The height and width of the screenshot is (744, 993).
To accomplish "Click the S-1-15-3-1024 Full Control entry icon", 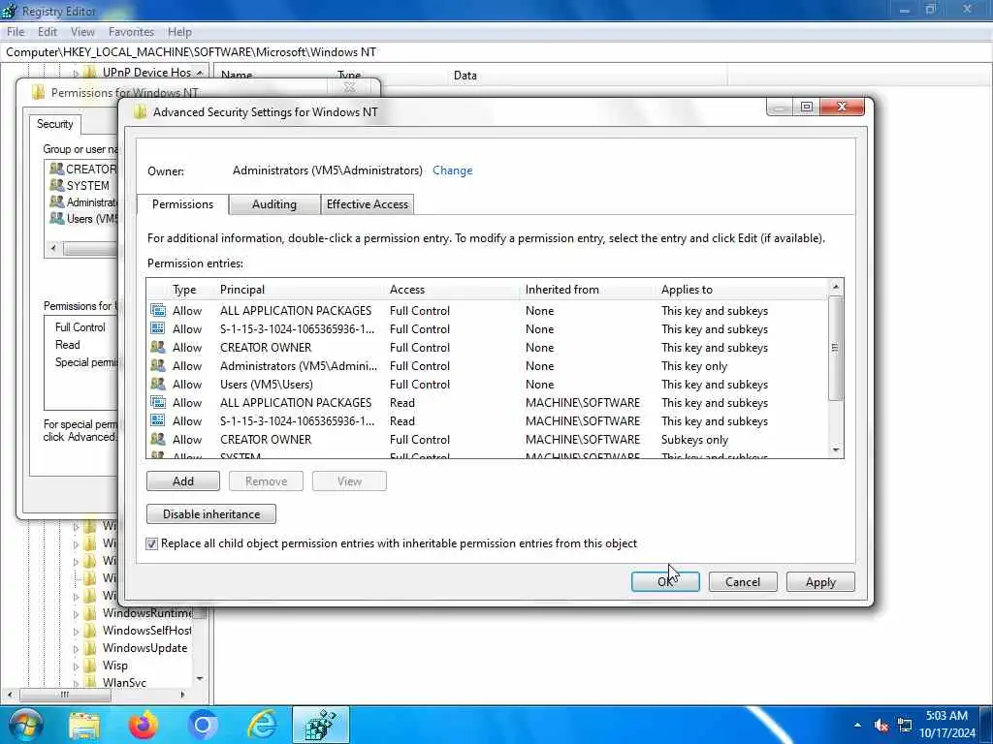I will point(158,329).
